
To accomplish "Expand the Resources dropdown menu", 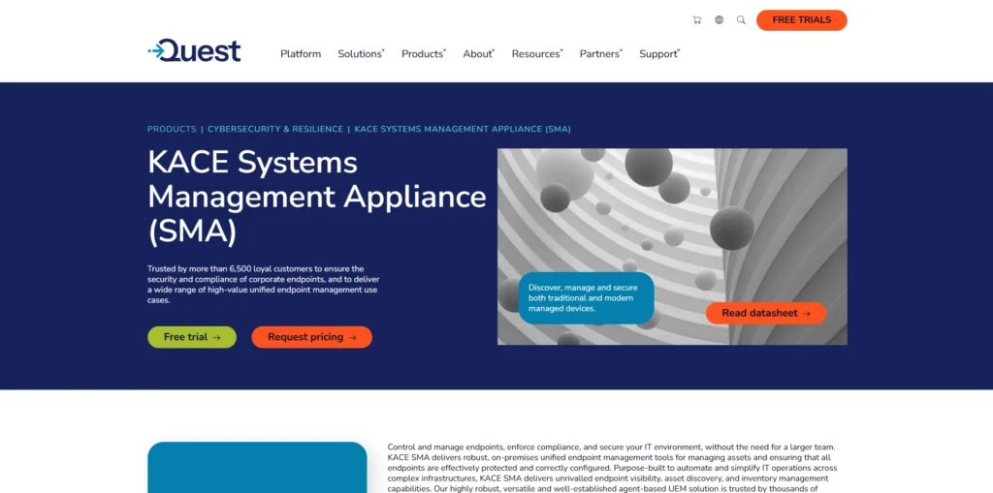I will (x=537, y=54).
